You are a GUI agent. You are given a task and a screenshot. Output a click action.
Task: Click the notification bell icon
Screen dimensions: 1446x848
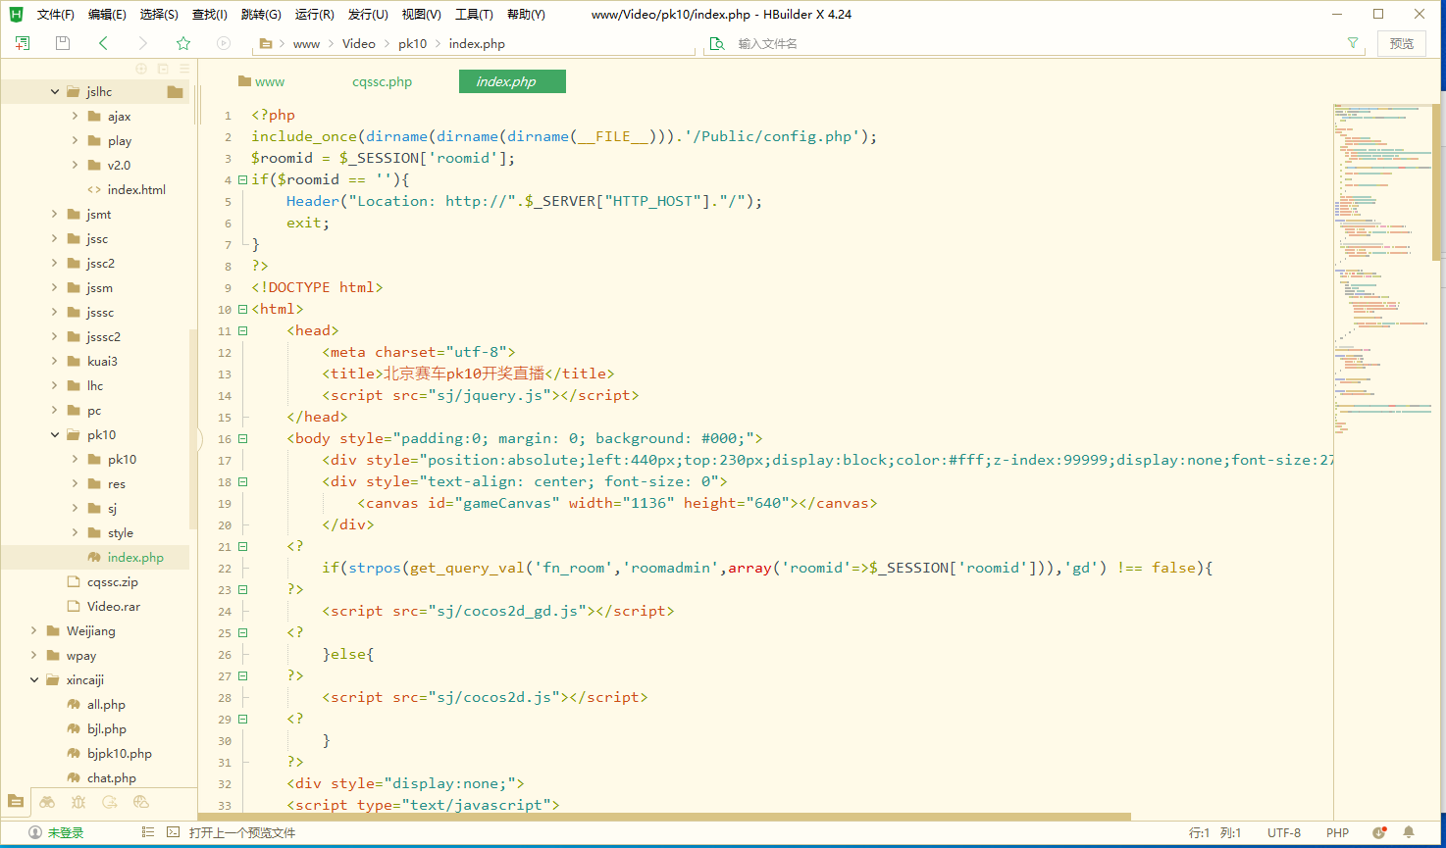click(x=1409, y=832)
